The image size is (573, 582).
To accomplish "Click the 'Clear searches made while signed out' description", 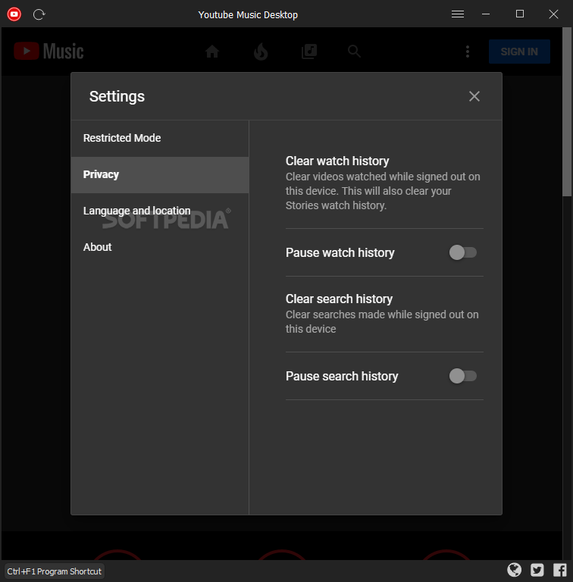I will click(382, 321).
